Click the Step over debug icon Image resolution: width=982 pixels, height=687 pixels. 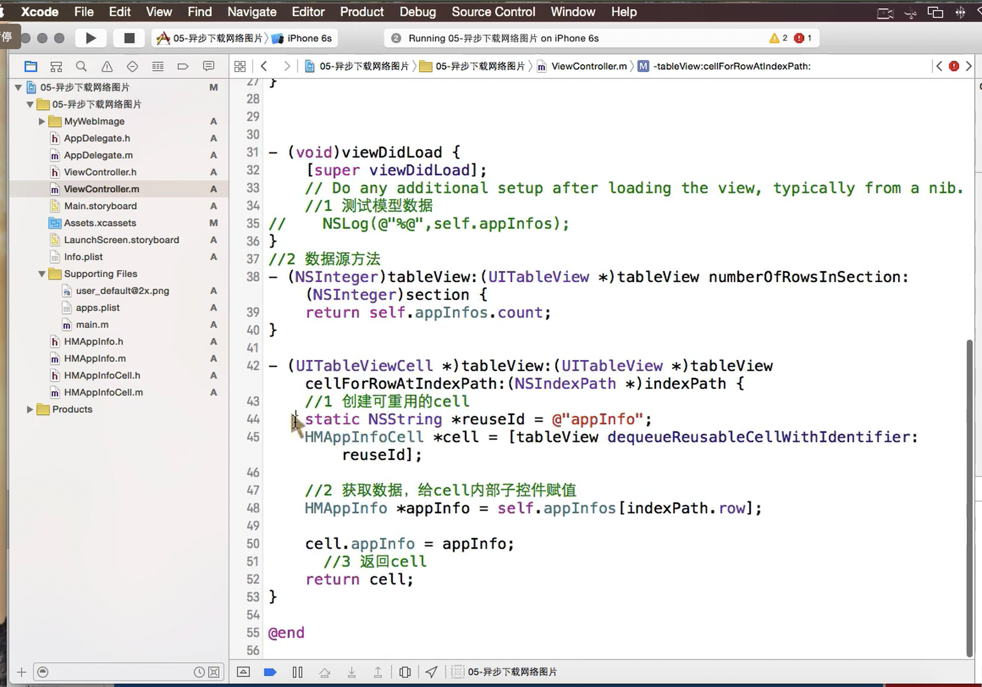pyautogui.click(x=325, y=672)
